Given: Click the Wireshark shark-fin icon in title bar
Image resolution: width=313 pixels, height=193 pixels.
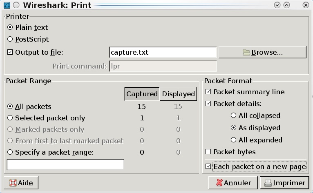Looking at the screenshot, I should [x=7, y=5].
